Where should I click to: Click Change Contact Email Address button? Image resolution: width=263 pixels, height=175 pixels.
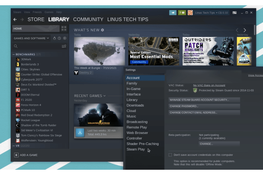[x=204, y=113]
